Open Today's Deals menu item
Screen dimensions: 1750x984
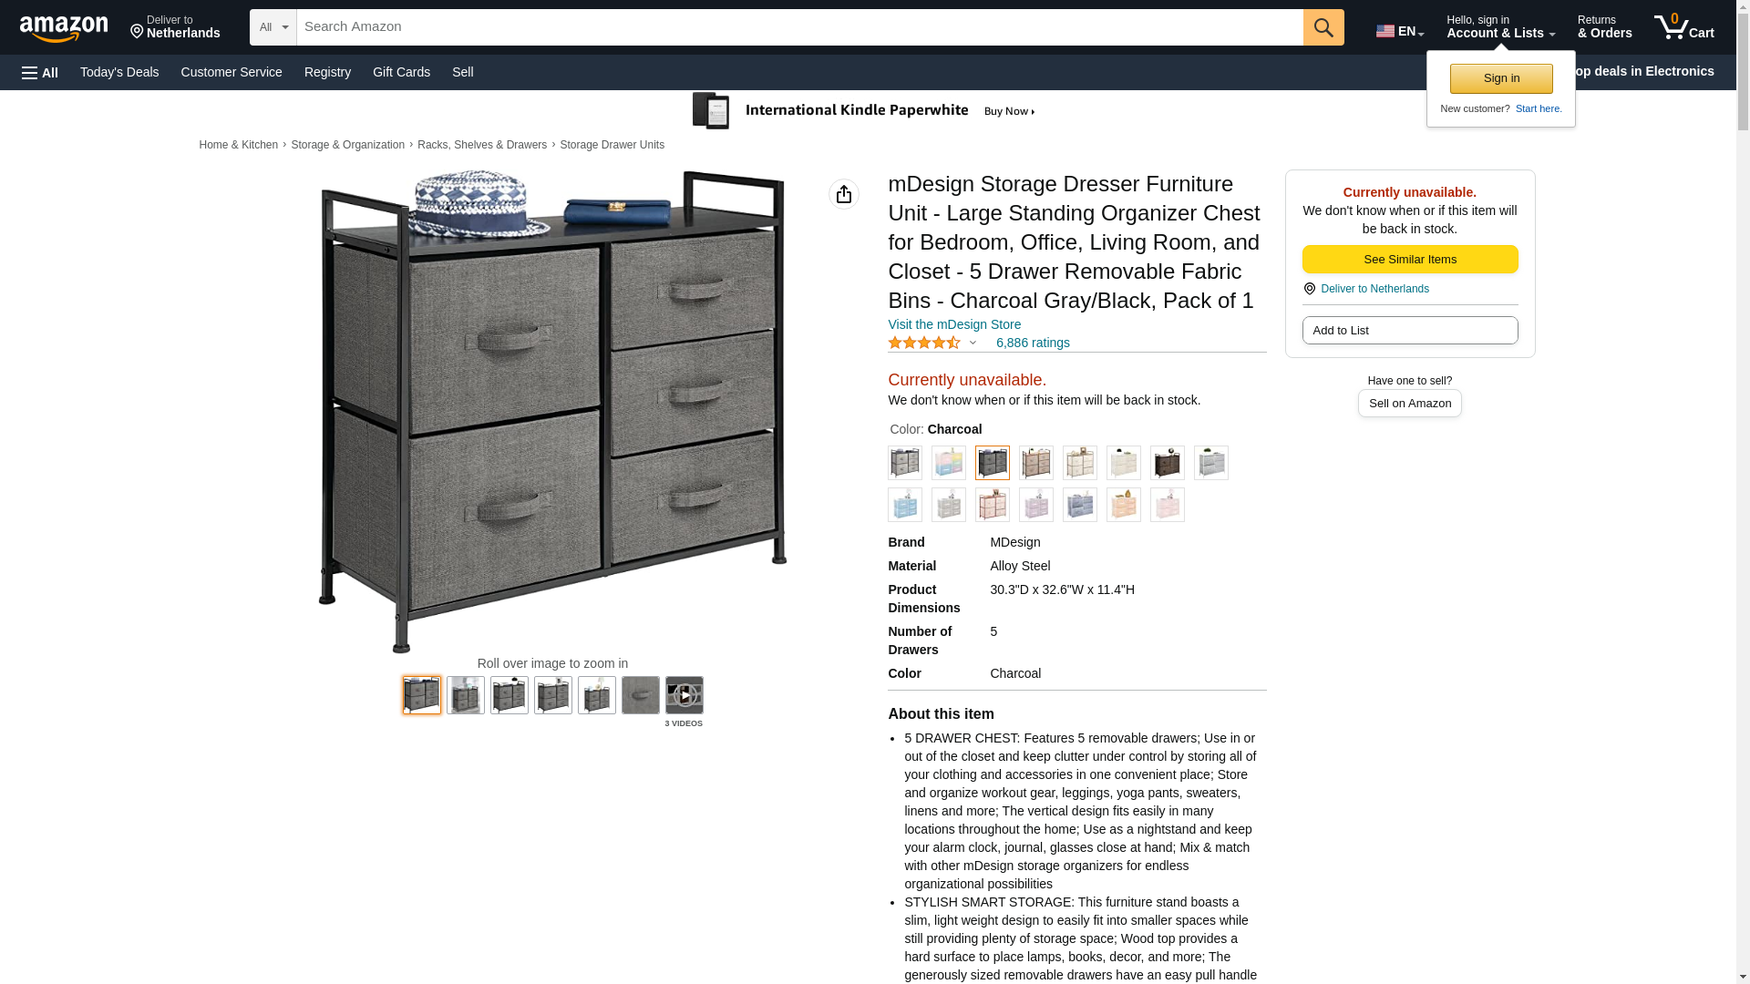[x=119, y=72]
